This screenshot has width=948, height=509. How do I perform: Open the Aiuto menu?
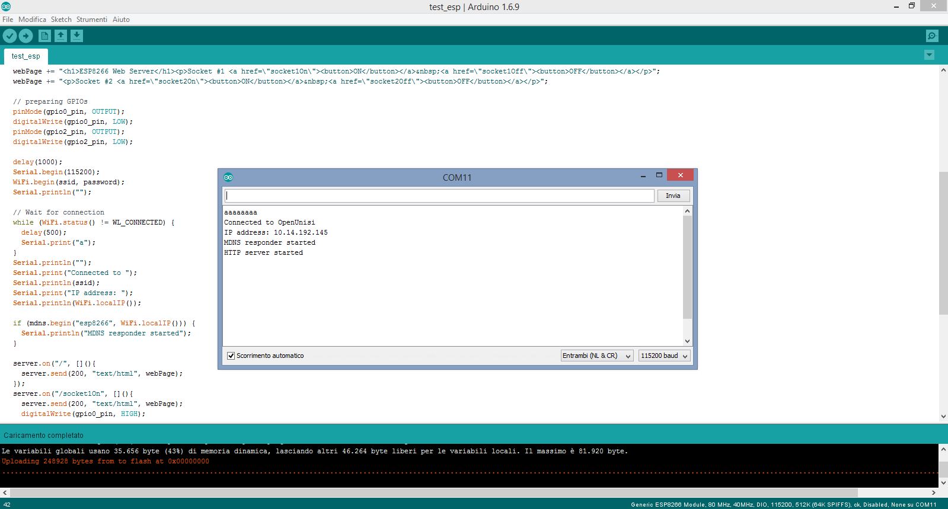(x=121, y=20)
